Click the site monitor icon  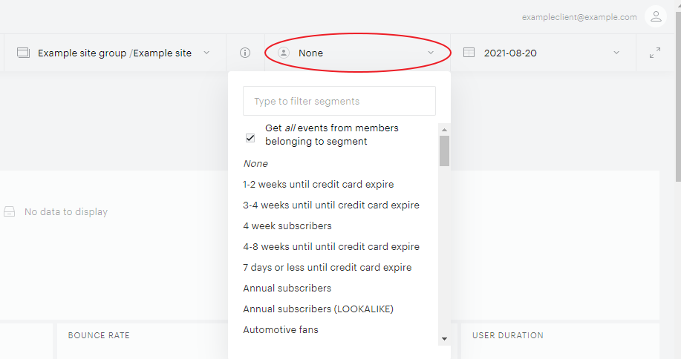pyautogui.click(x=23, y=53)
